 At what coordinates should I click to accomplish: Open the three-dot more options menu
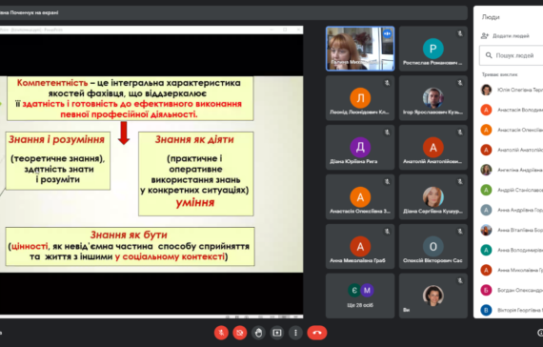295,333
